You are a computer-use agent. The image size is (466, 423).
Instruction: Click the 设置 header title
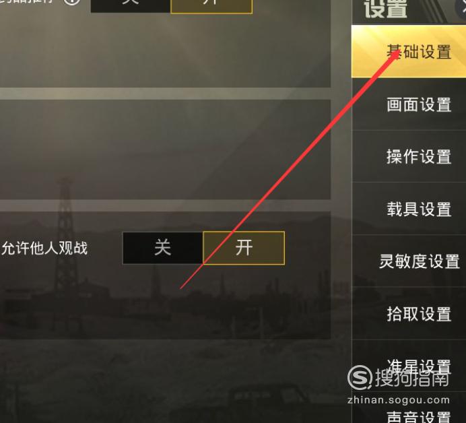pos(385,9)
